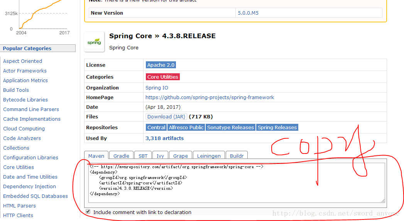Image resolution: width=404 pixels, height=221 pixels.
Task: Click the Spring Core title link
Action: [x=131, y=36]
